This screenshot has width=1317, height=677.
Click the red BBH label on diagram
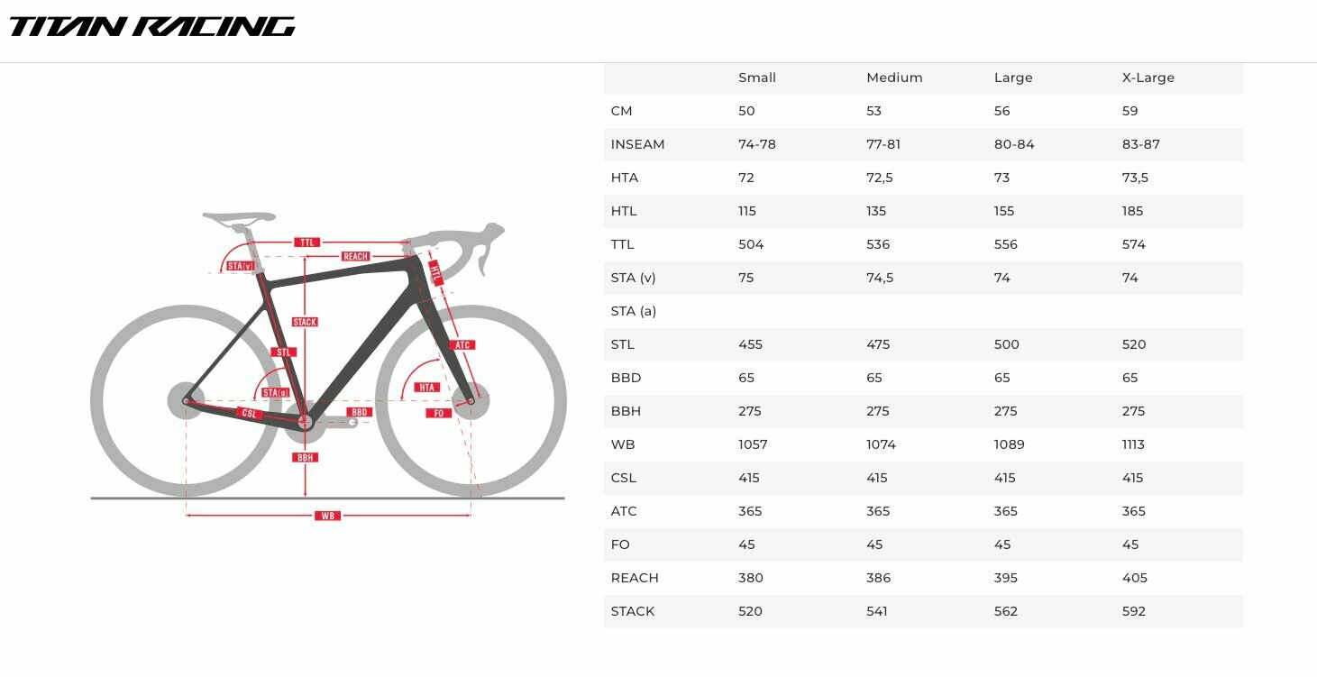pyautogui.click(x=306, y=457)
